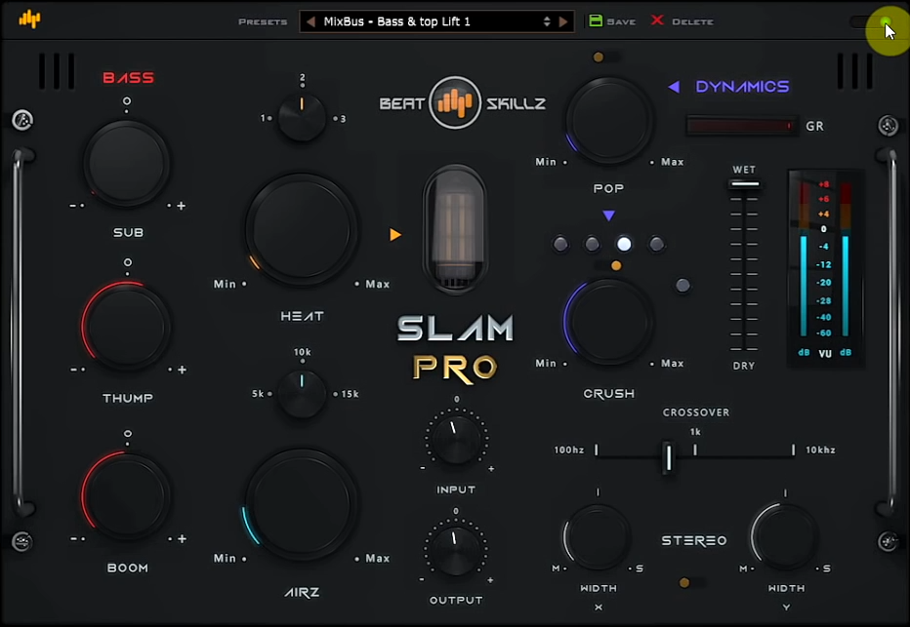Click the red Bass section title
Screen dimensions: 910x627
[128, 78]
